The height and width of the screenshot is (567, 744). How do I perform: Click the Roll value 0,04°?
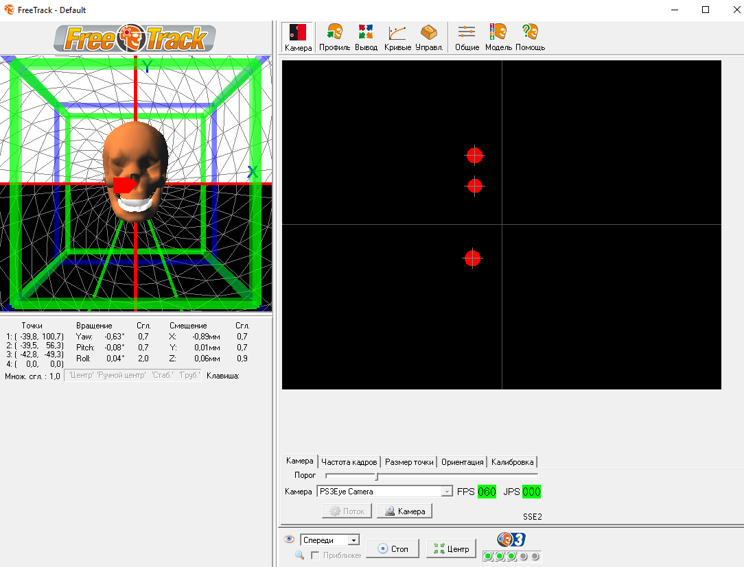tap(115, 359)
